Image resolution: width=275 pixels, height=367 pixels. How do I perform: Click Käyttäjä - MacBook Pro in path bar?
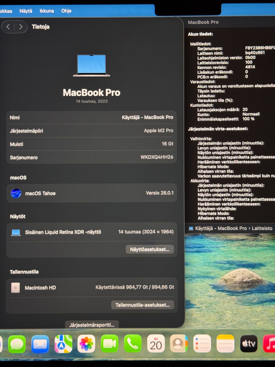point(221,228)
